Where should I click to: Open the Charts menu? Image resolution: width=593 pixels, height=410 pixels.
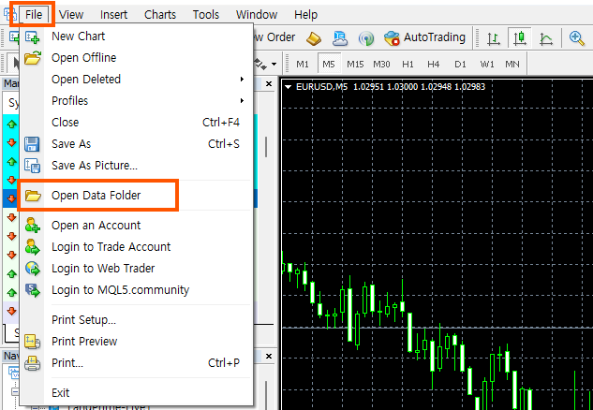pos(160,14)
